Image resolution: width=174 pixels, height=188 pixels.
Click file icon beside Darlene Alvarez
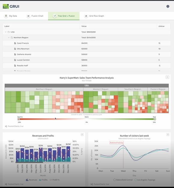(x=15, y=54)
